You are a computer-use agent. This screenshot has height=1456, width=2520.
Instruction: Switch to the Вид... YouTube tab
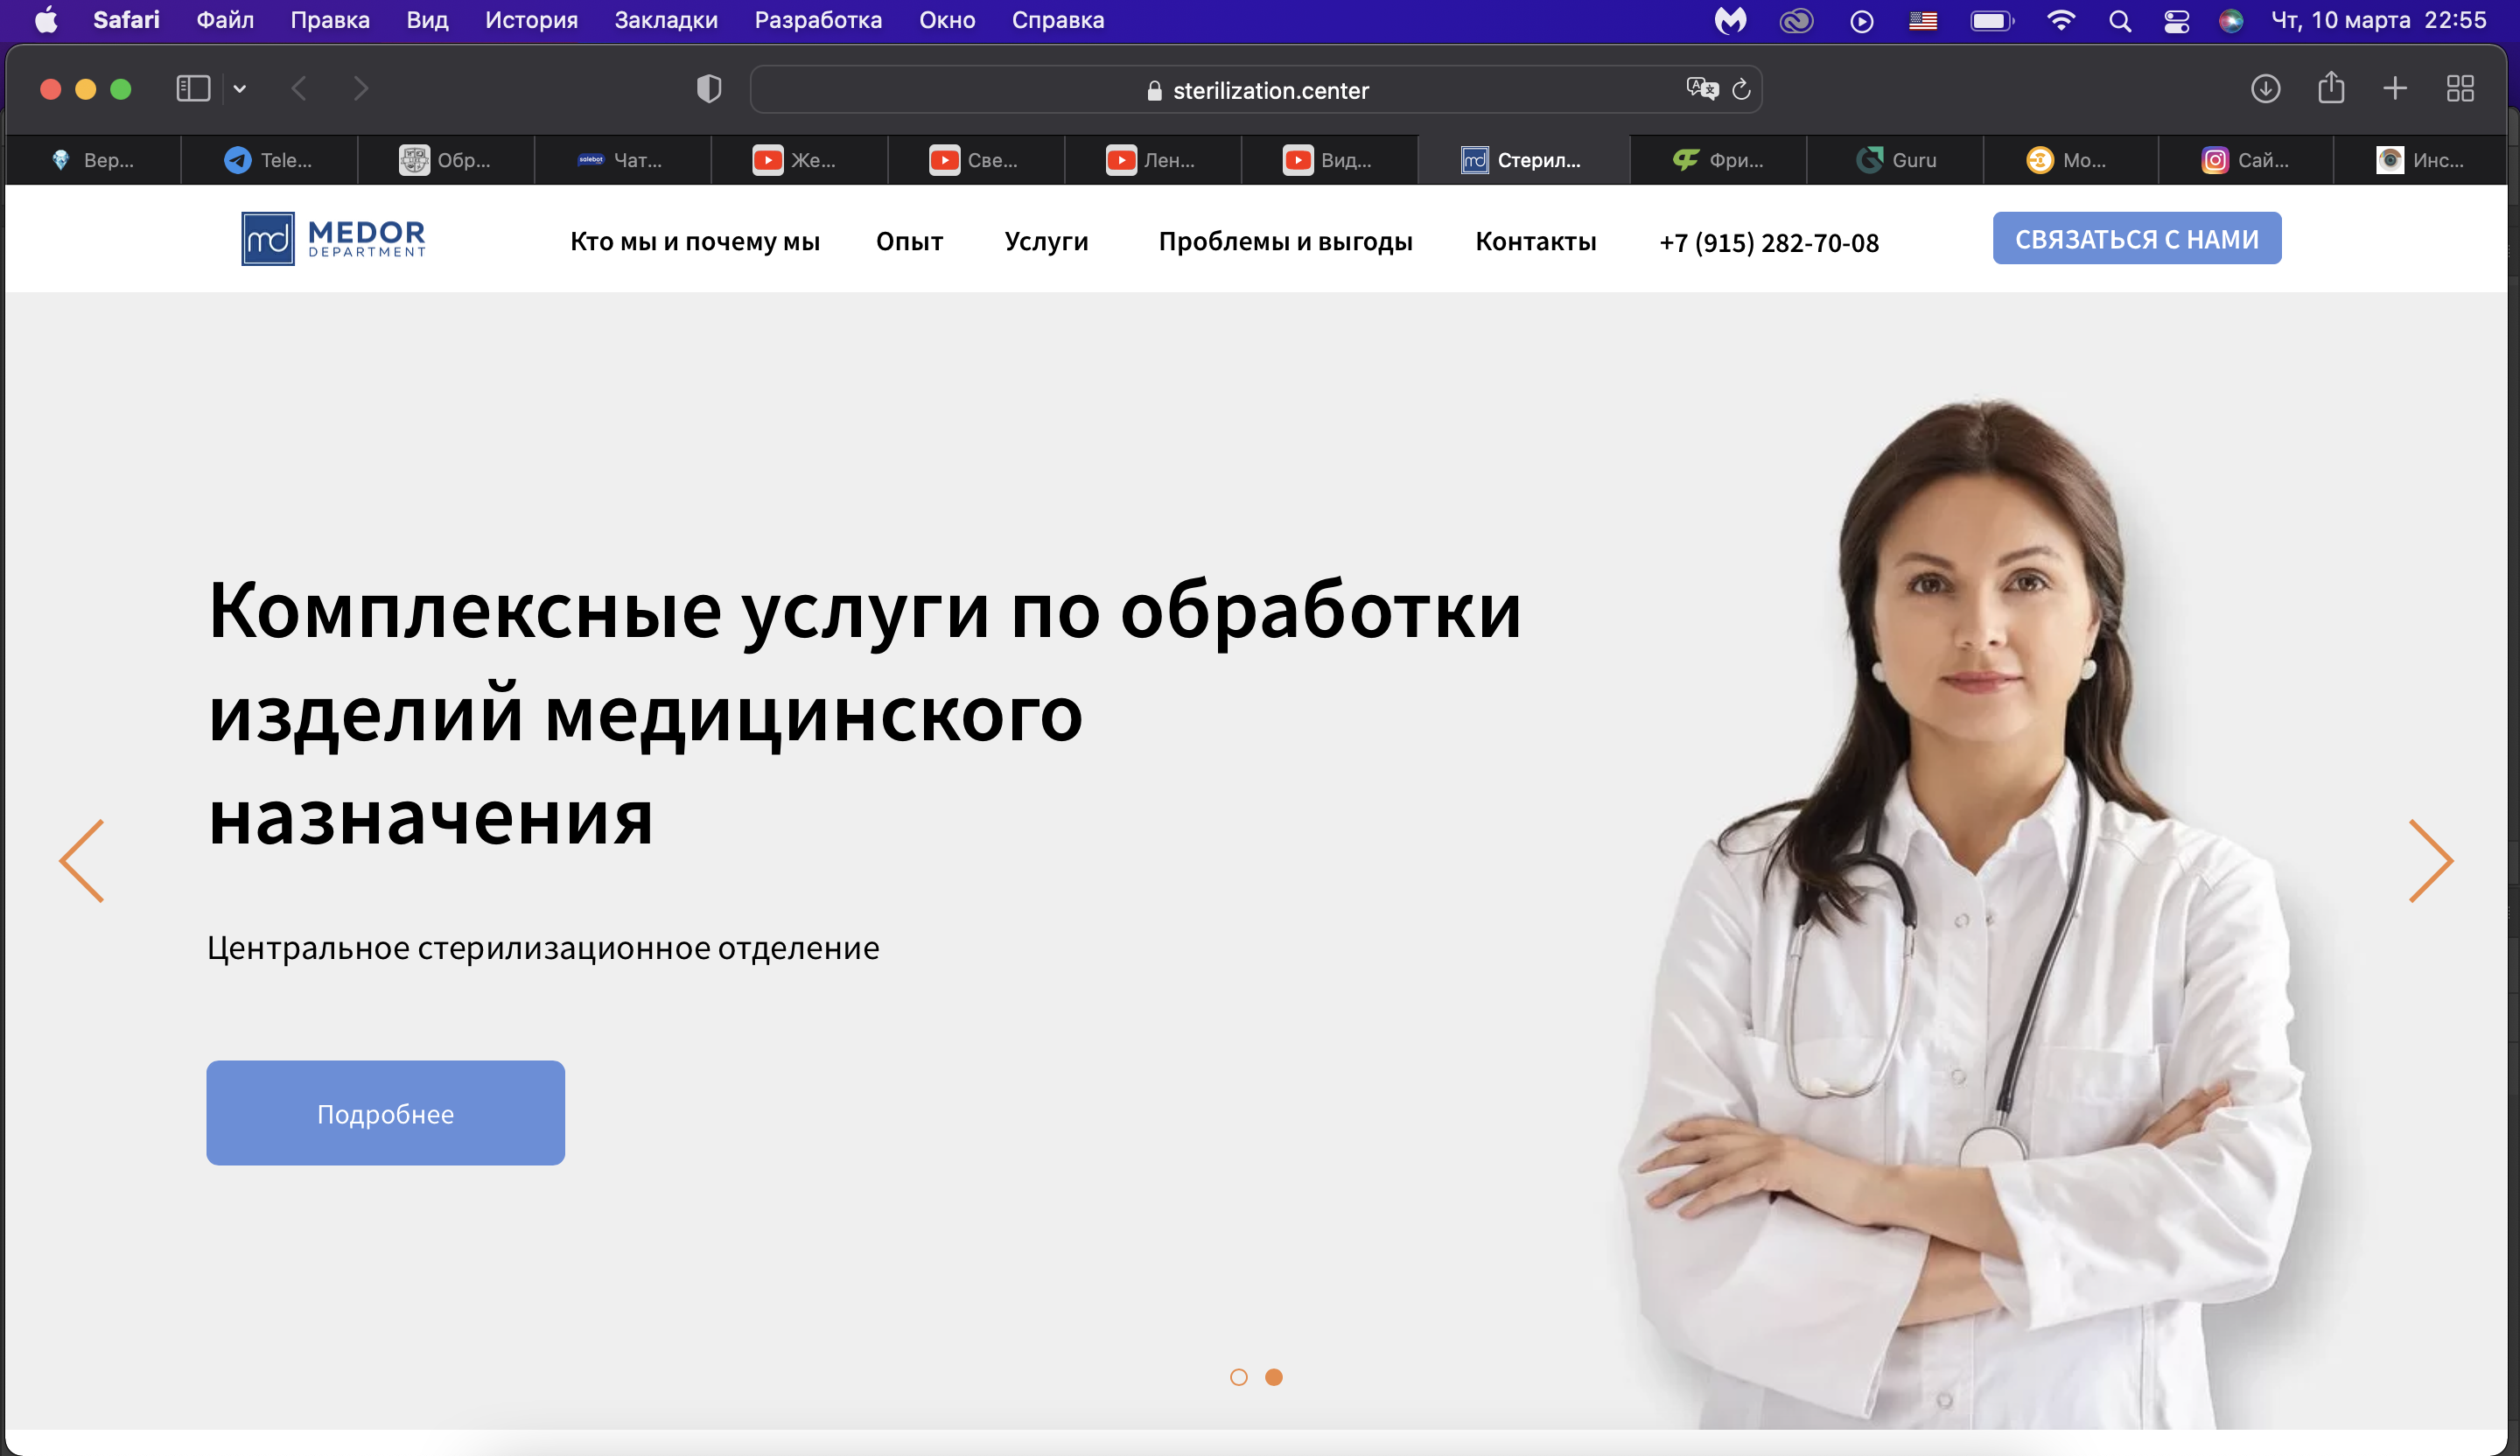coord(1330,160)
